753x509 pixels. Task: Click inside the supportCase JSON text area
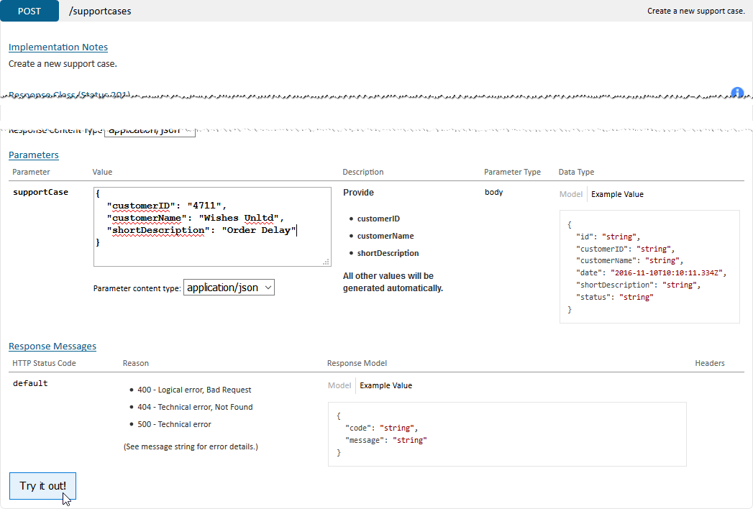(x=211, y=226)
